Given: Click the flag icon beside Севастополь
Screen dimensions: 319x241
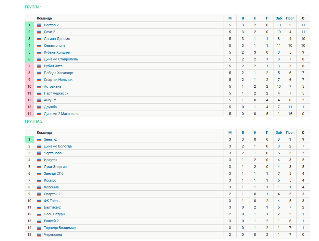Looking at the screenshot, I should (39, 46).
